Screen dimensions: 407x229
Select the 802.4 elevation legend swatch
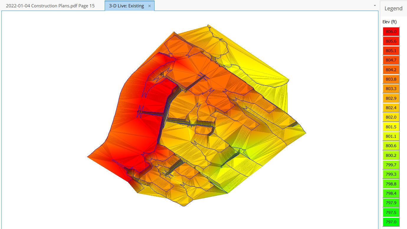[x=391, y=108]
